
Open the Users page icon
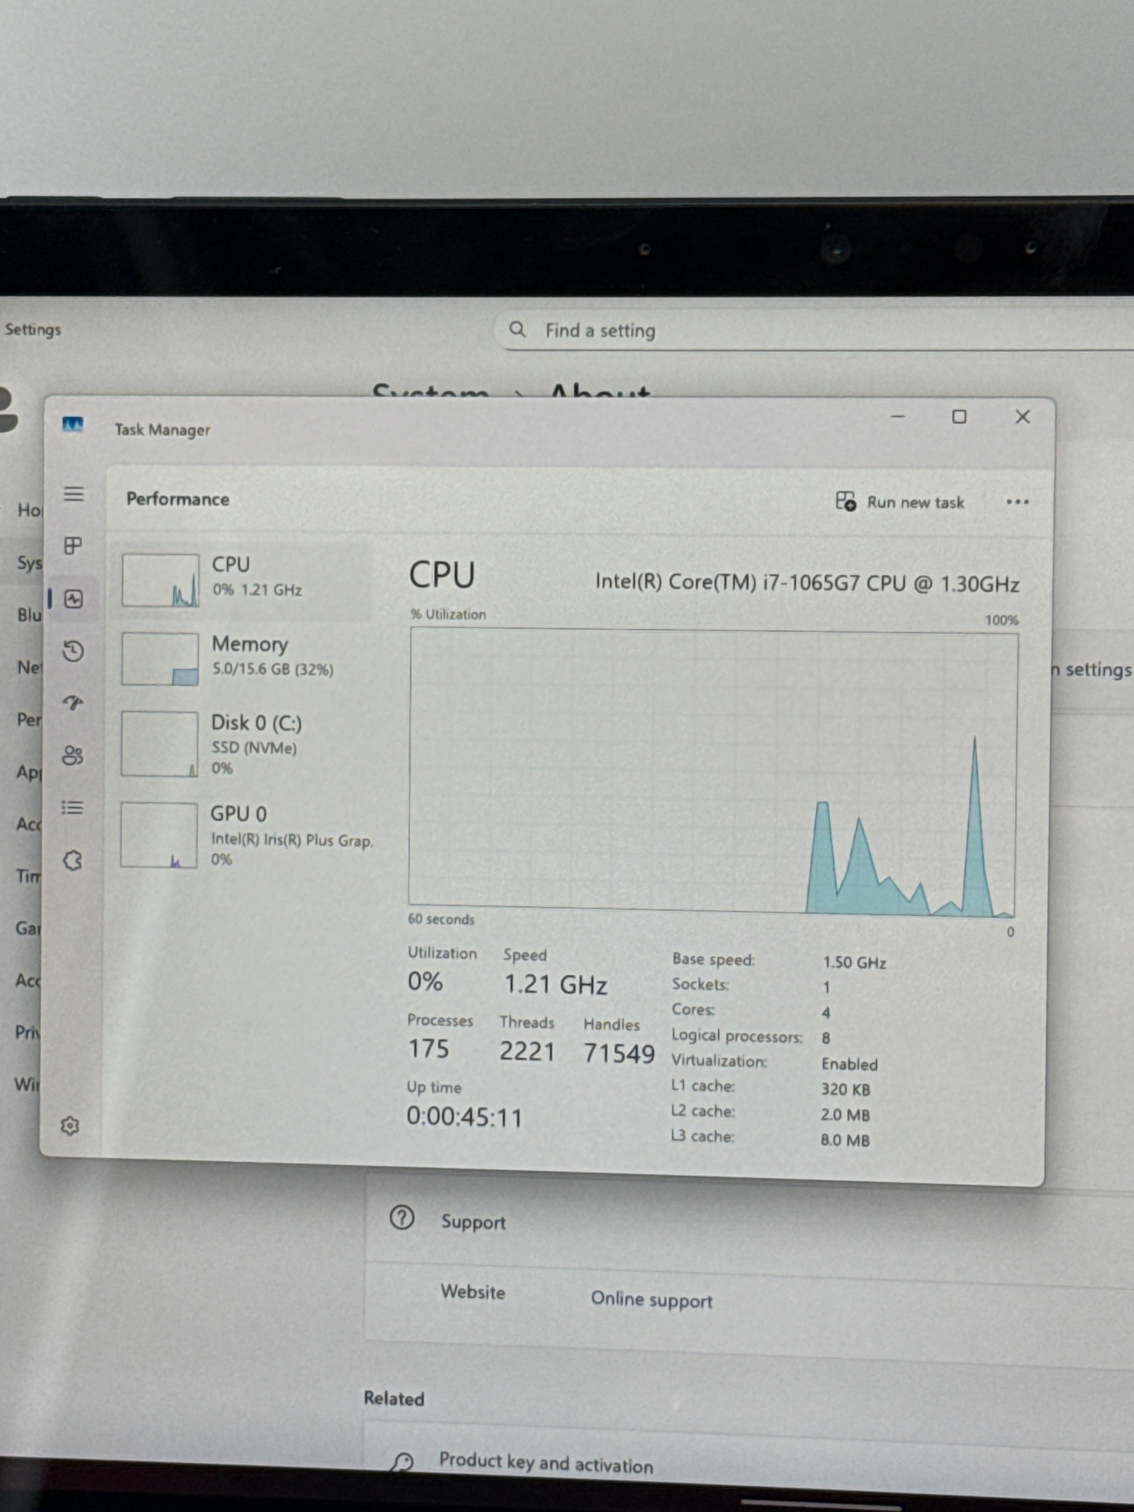pos(73,755)
